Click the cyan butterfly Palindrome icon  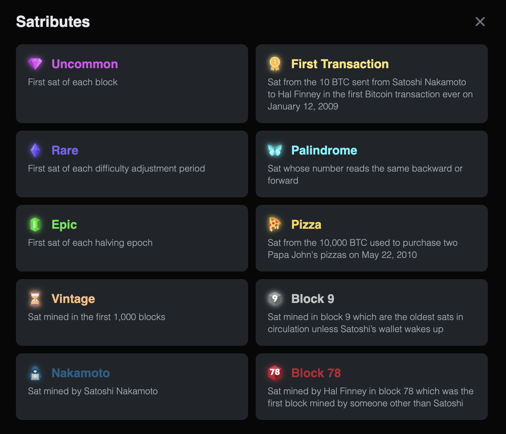coord(275,150)
